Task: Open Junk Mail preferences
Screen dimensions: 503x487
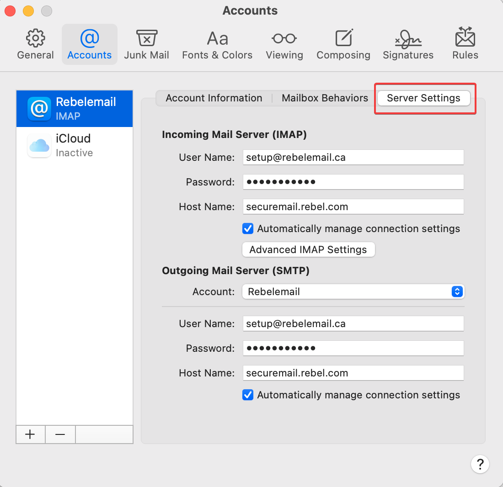Action: [x=147, y=44]
